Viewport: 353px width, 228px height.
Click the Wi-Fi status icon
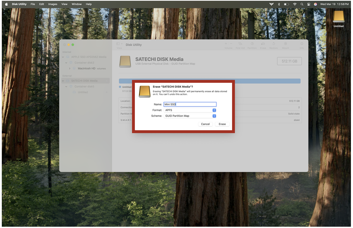tap(294, 4)
